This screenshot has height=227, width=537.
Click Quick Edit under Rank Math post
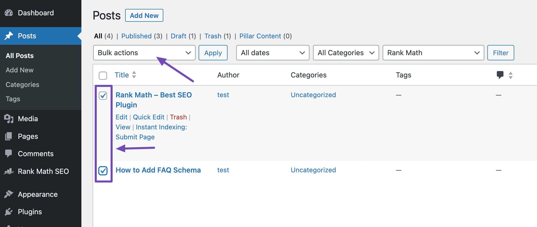[x=148, y=117]
